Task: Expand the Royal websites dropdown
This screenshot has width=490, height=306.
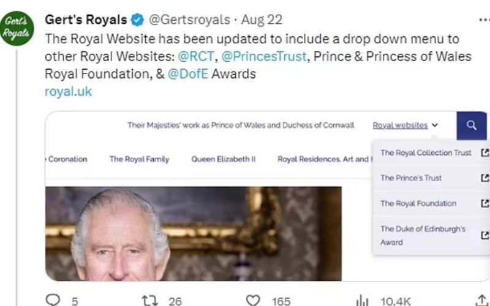Action: [x=405, y=125]
